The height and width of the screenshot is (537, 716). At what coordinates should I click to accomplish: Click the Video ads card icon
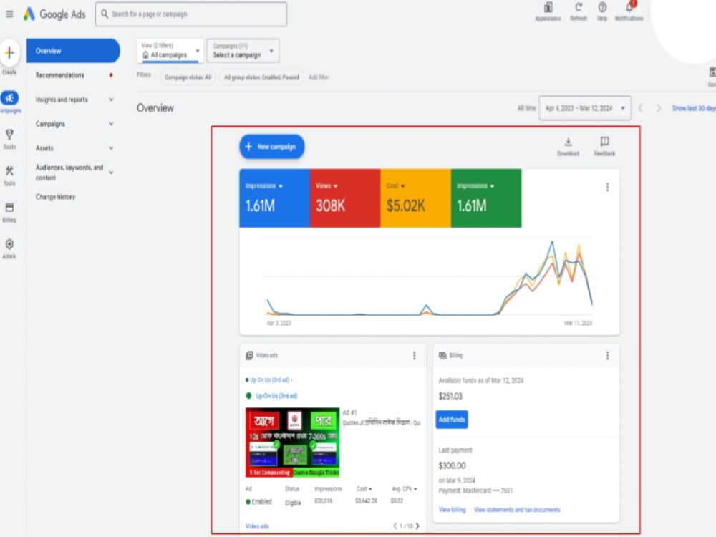[x=249, y=355]
